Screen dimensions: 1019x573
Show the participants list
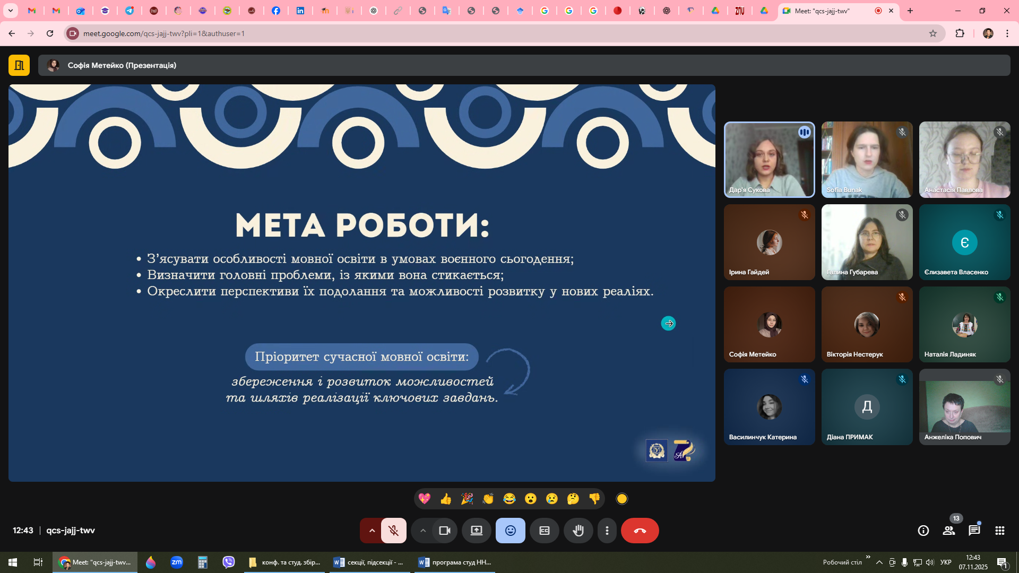click(949, 531)
